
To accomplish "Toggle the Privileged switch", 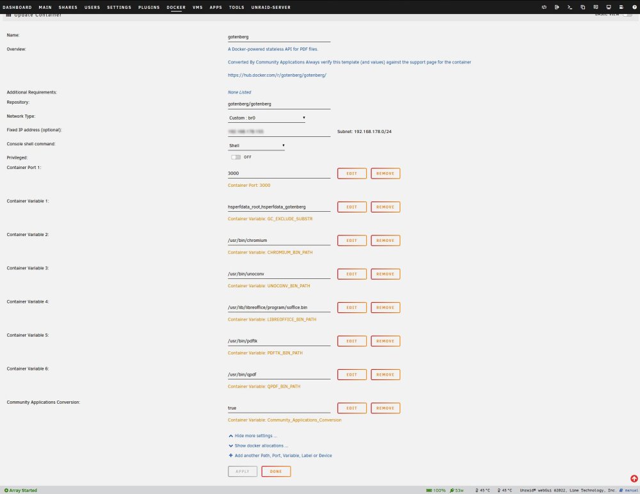I will [x=236, y=157].
